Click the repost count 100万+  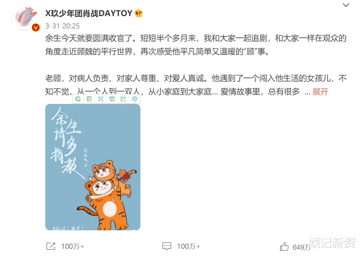tap(73, 246)
